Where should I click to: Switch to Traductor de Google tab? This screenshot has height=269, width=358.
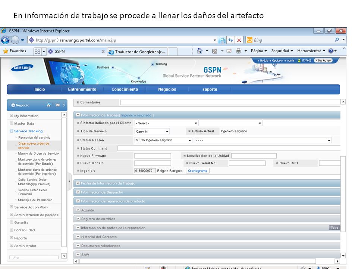137,52
